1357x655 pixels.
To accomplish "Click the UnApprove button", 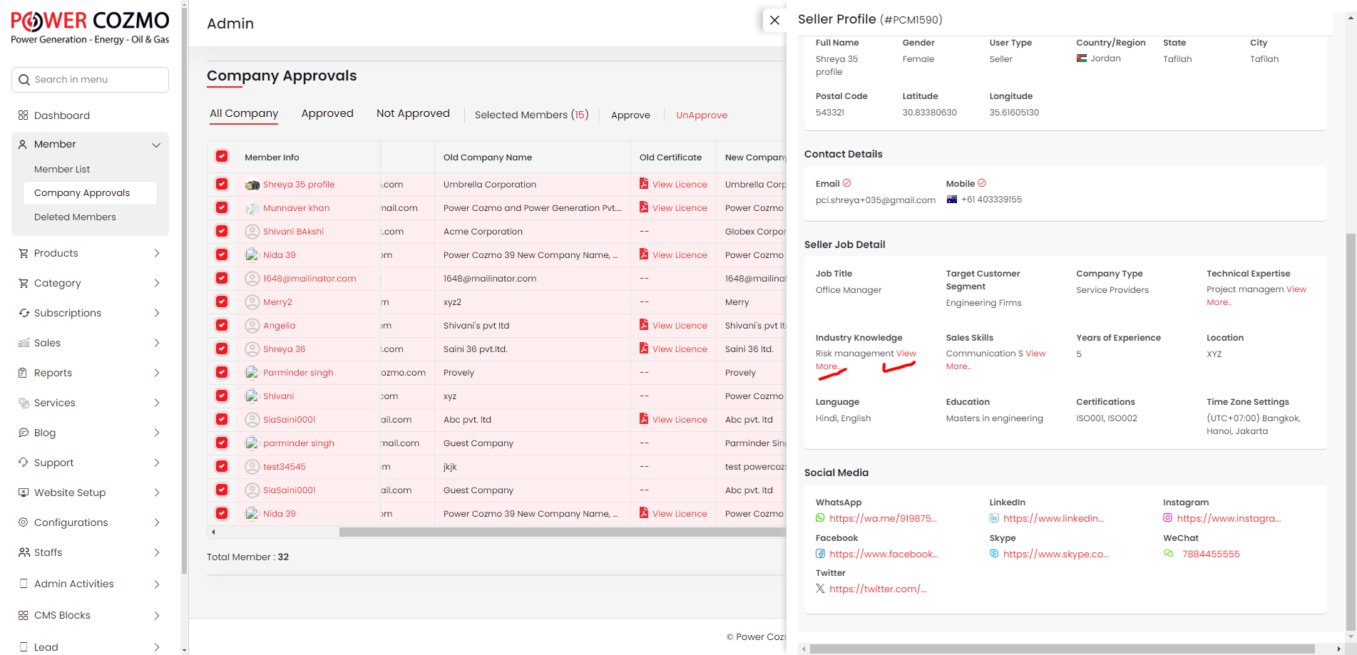I will click(701, 115).
